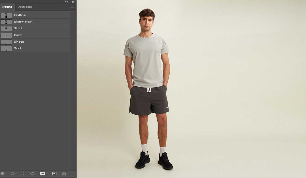Screen dimensions: 306x178
Task: Click the add mask icon
Action: [x=43, y=174]
